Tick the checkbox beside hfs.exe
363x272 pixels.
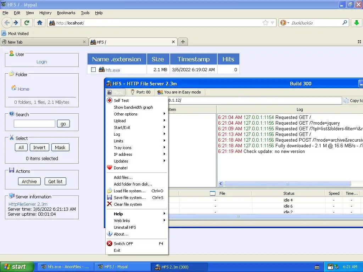pyautogui.click(x=94, y=70)
